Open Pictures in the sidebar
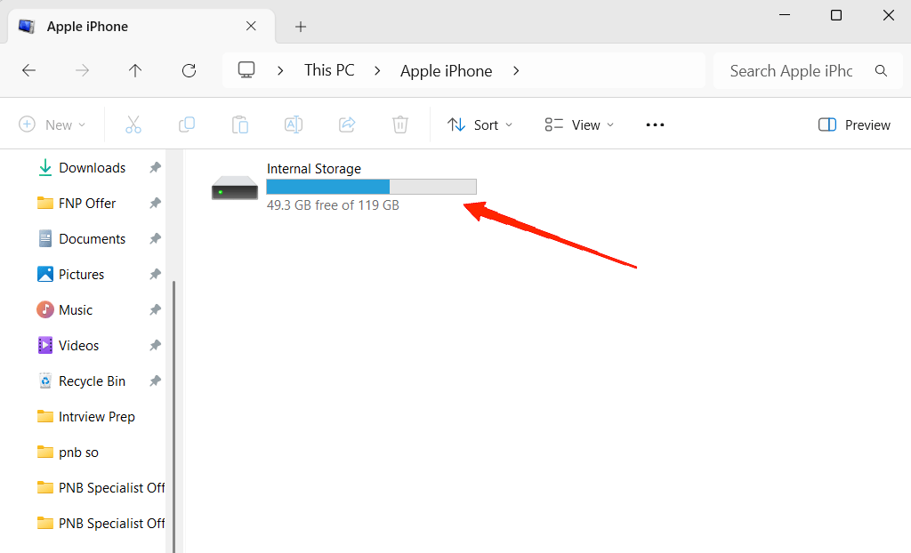 (x=81, y=274)
